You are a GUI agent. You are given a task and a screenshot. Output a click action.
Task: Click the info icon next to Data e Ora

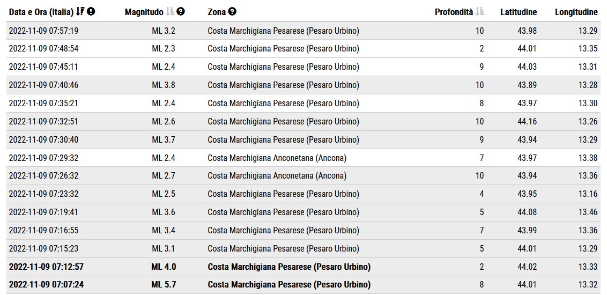pyautogui.click(x=91, y=12)
